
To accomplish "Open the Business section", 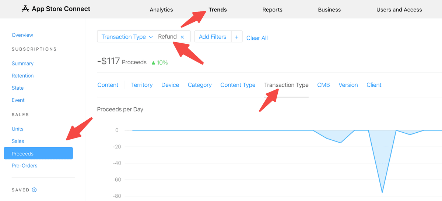I will point(329,10).
